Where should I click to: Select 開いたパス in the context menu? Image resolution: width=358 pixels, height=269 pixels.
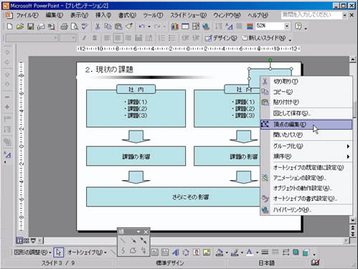coord(306,135)
